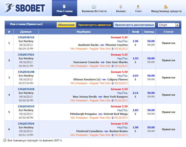The height and width of the screenshot is (147, 186).
Task: Open the Спорт dropdown arrow
Action: (177, 25)
